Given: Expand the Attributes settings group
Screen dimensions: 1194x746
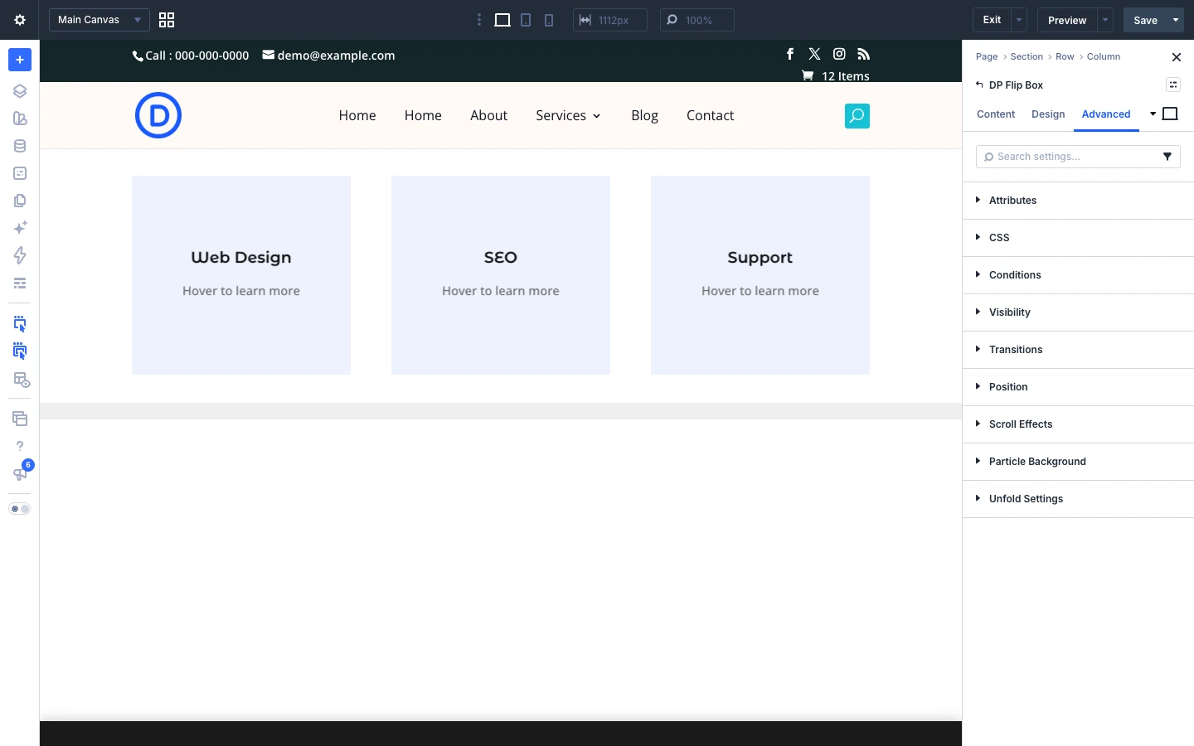Looking at the screenshot, I should pos(1078,201).
